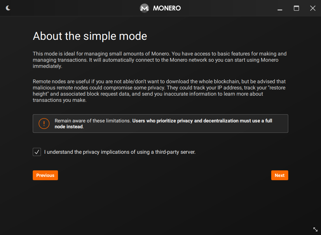Click the orange exclamation warning icon
The width and height of the screenshot is (321, 235).
click(x=44, y=123)
